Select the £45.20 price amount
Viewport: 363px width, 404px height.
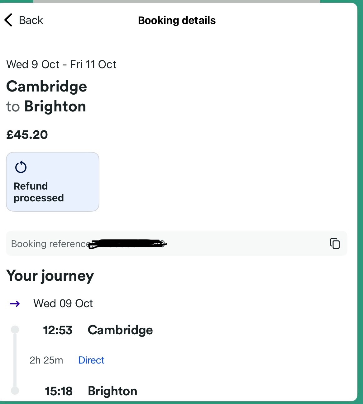pos(27,135)
